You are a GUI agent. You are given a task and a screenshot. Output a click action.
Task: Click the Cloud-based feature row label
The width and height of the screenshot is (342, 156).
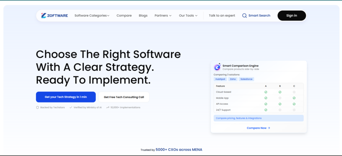click(x=223, y=92)
